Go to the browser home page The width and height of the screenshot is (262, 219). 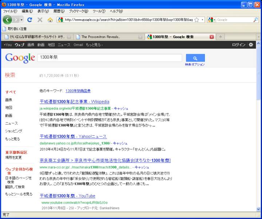tap(50, 20)
